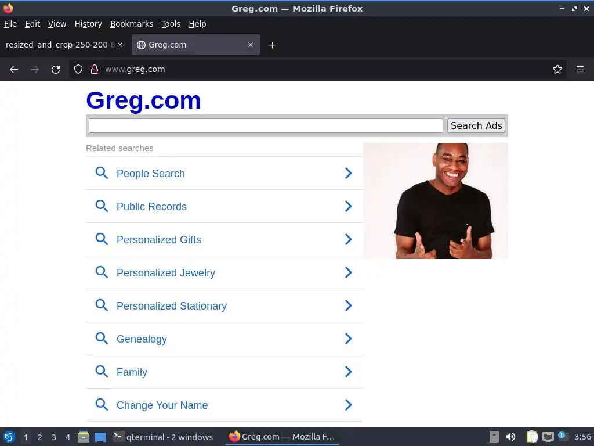Open the Personalized Jewelry link
The height and width of the screenshot is (446, 594).
pos(165,273)
